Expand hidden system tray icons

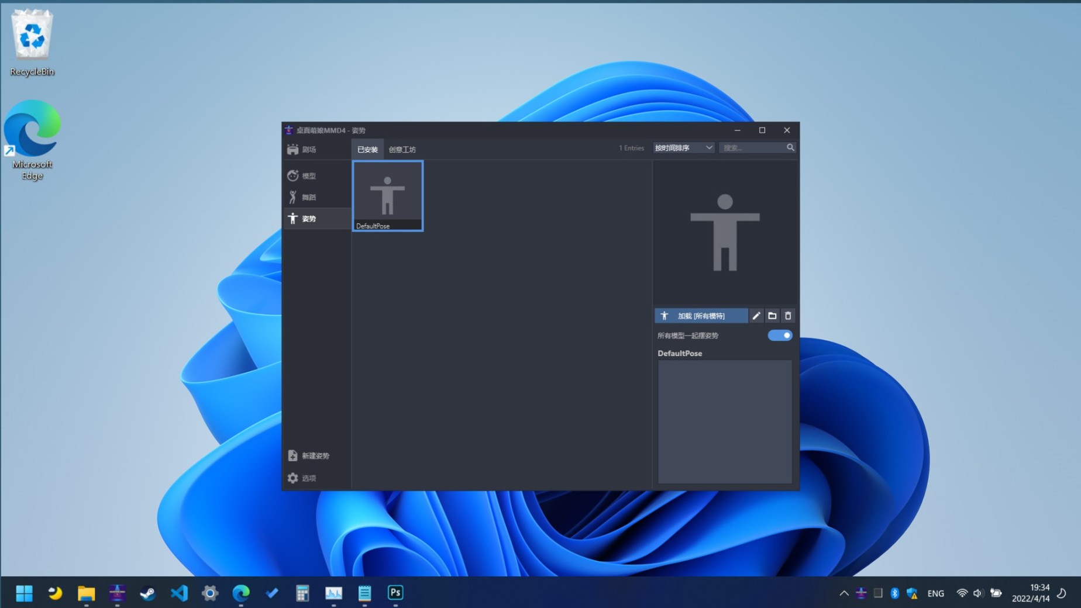(x=844, y=593)
